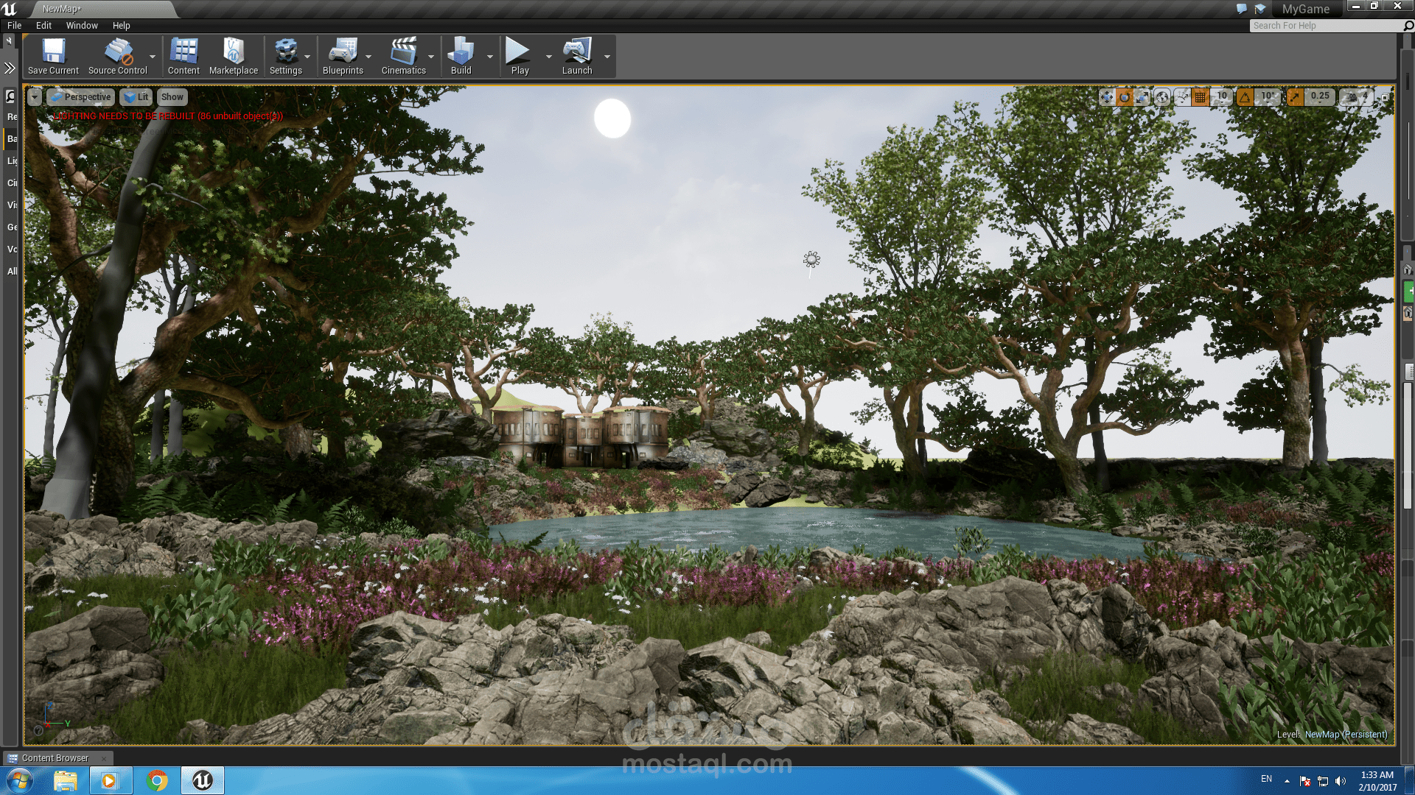Expand the Blueprints dropdown arrow
Image resolution: width=1415 pixels, height=795 pixels.
[368, 57]
